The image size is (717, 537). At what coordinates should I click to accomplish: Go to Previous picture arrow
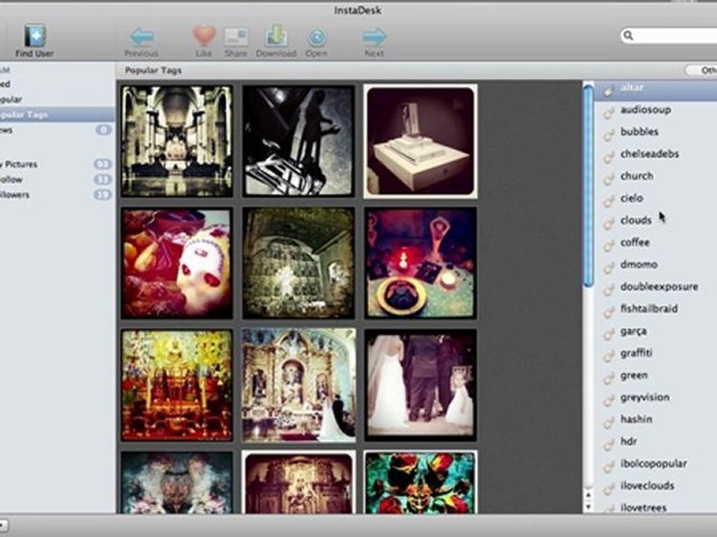pos(141,42)
